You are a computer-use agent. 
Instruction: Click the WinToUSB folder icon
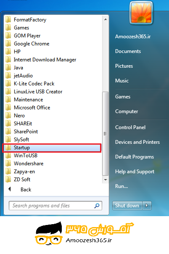[8, 155]
